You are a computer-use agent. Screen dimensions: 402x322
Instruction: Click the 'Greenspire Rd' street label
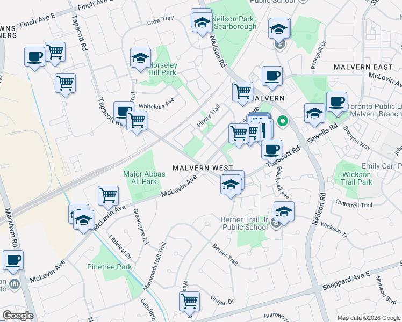point(141,226)
